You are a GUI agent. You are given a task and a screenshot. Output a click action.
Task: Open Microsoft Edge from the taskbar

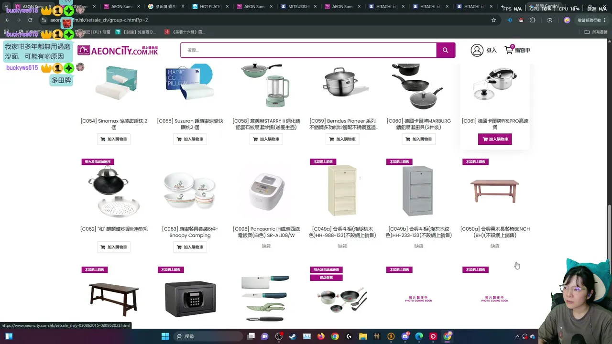[419, 336]
